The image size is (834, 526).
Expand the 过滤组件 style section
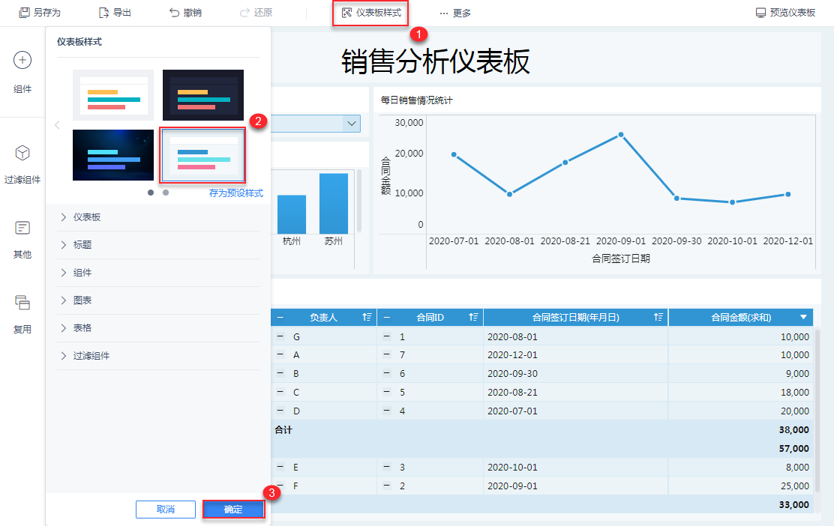click(x=158, y=355)
